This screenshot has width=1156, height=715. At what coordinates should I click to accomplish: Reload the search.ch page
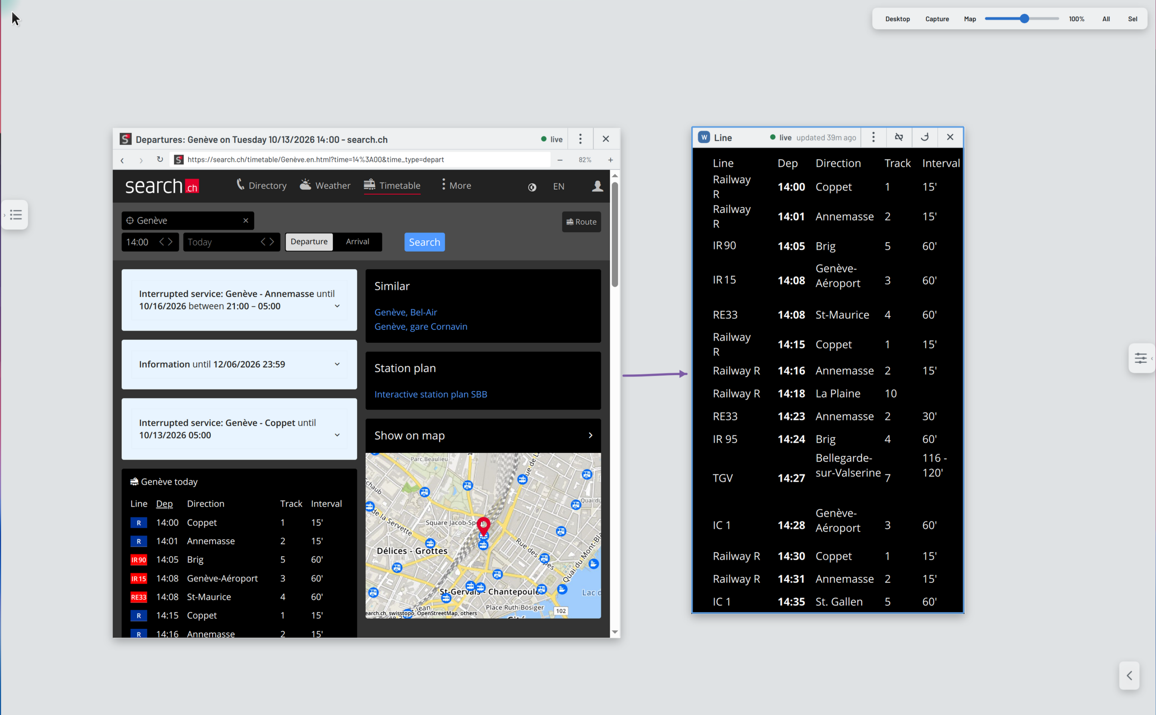click(160, 160)
